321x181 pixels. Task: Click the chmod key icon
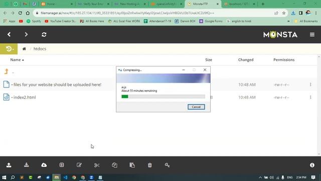167,165
